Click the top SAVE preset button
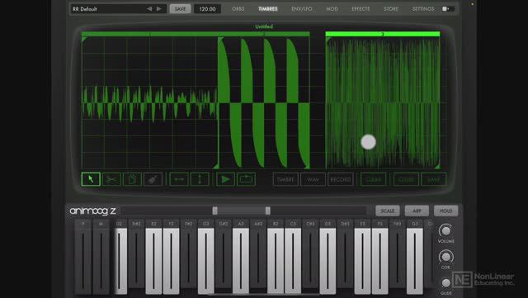 point(180,9)
